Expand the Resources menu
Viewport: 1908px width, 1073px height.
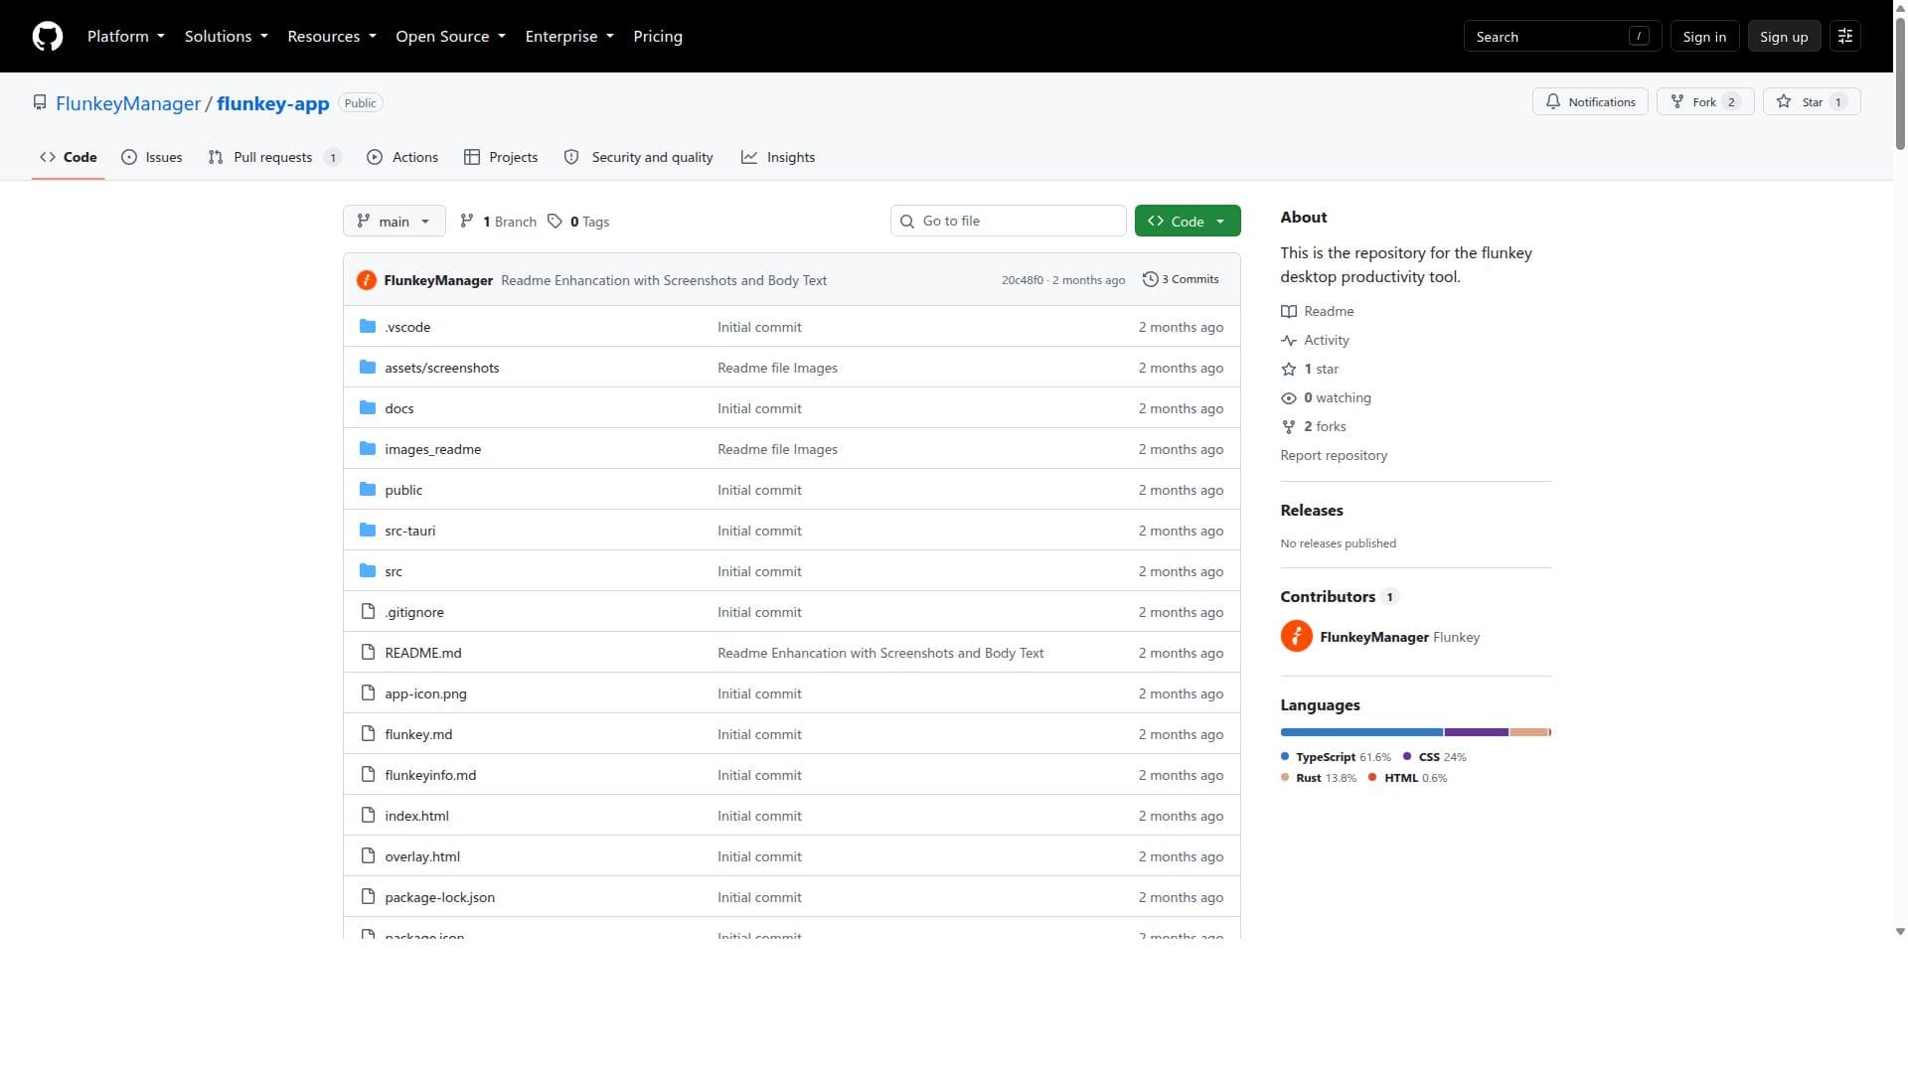[332, 37]
